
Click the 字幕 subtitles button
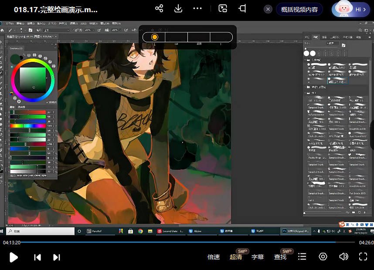pyautogui.click(x=258, y=257)
